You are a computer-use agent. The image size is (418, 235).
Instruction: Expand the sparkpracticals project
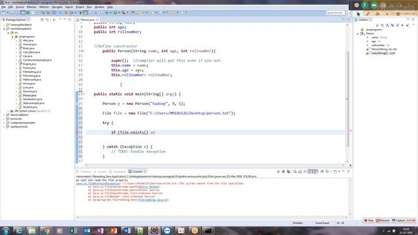pyautogui.click(x=4, y=127)
